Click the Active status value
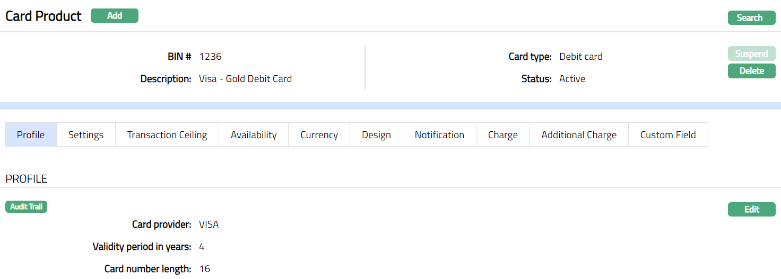781x279 pixels. [x=572, y=79]
